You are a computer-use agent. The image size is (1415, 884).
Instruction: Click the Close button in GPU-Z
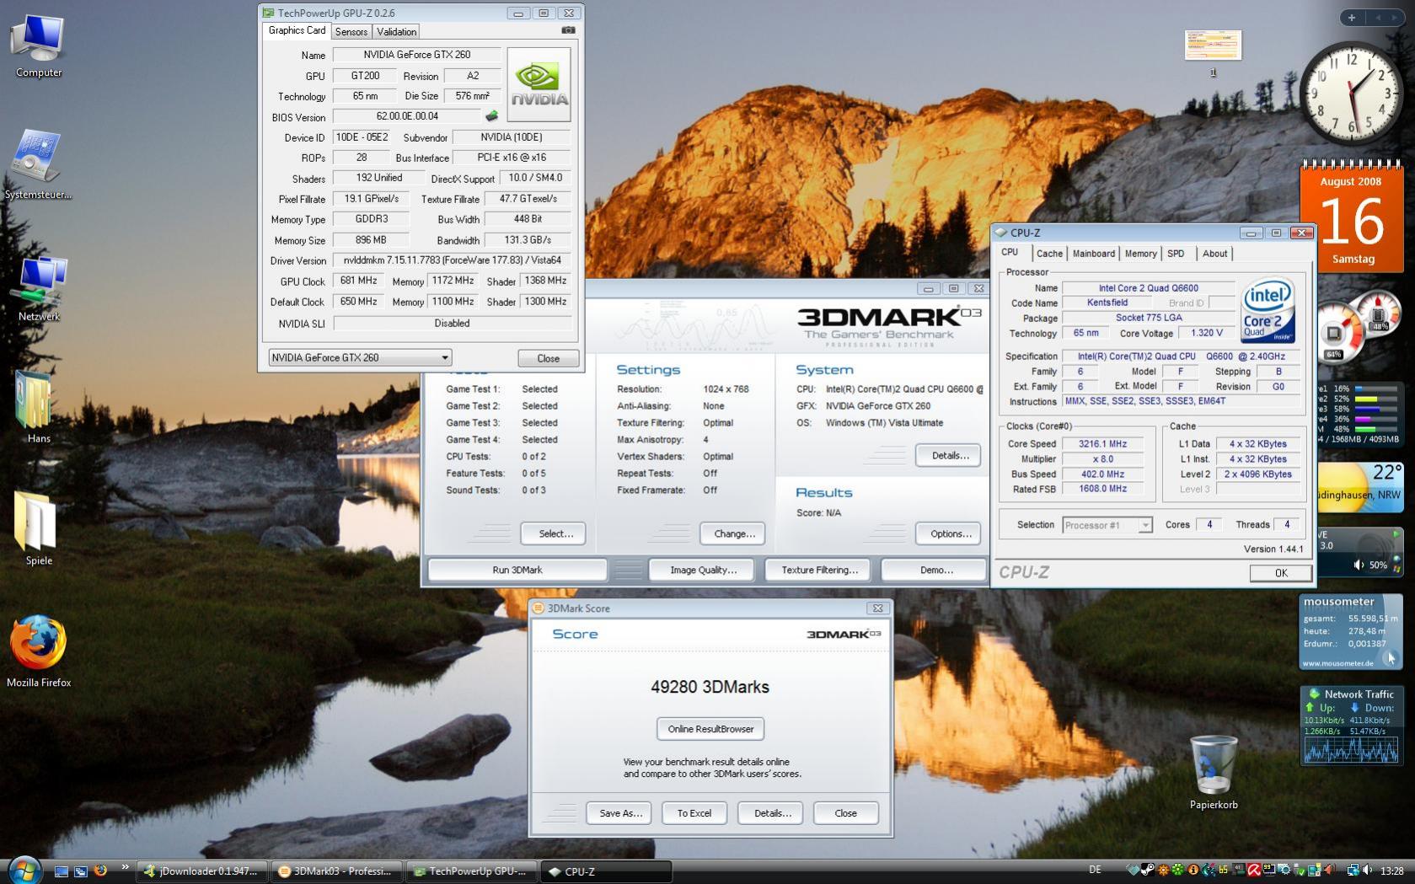coord(548,358)
